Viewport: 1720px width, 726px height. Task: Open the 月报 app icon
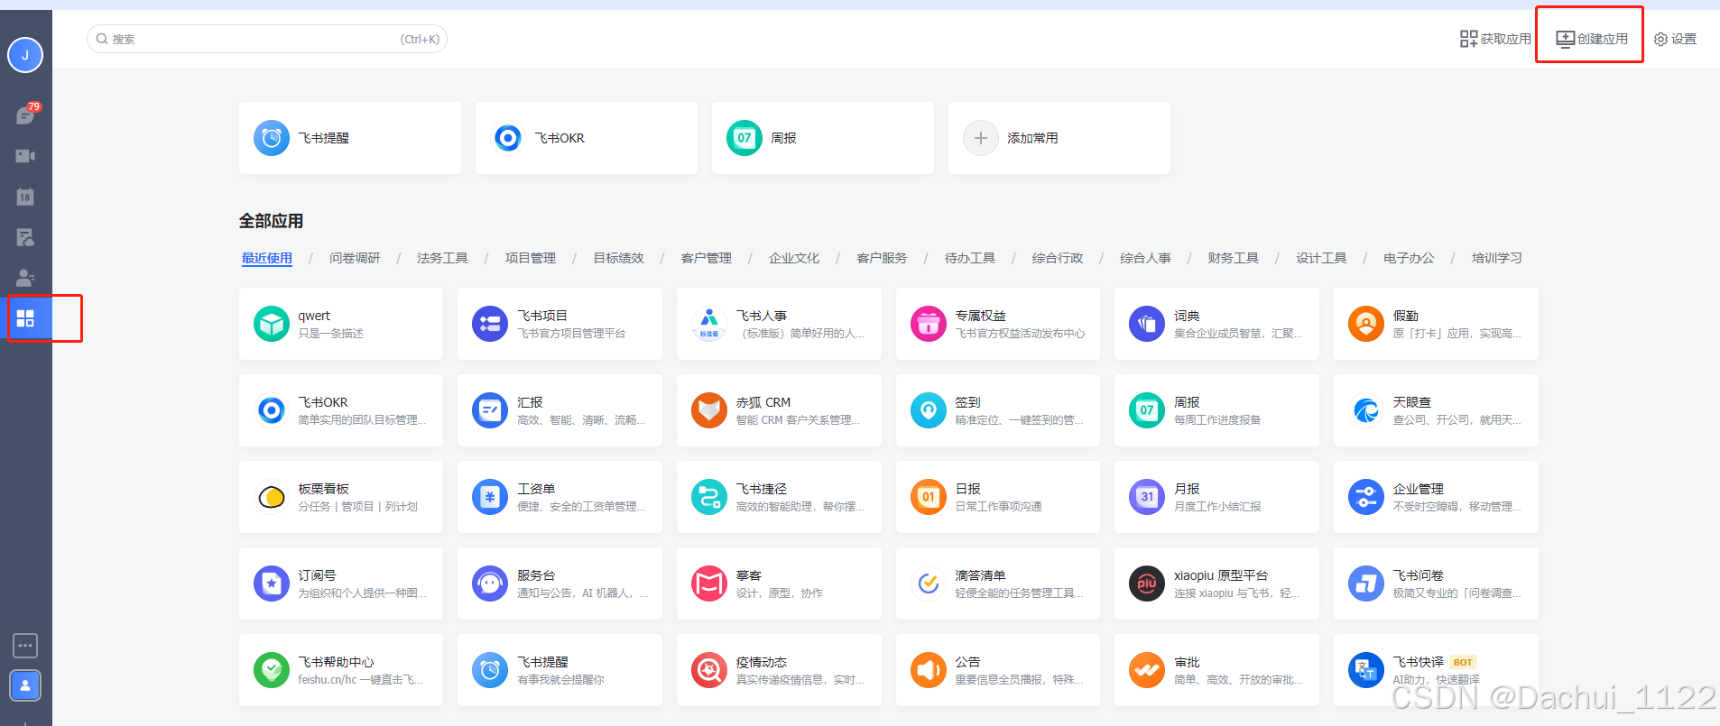pyautogui.click(x=1147, y=497)
